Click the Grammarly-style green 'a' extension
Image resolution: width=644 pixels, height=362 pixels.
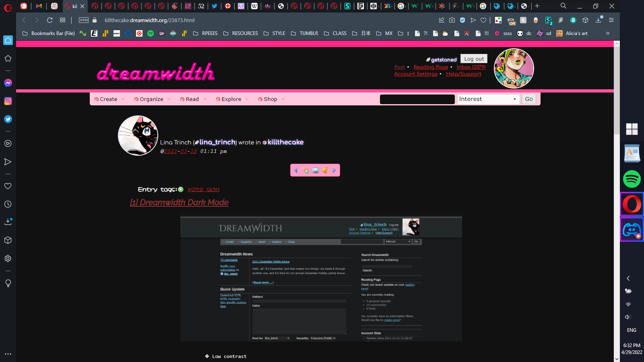573,20
